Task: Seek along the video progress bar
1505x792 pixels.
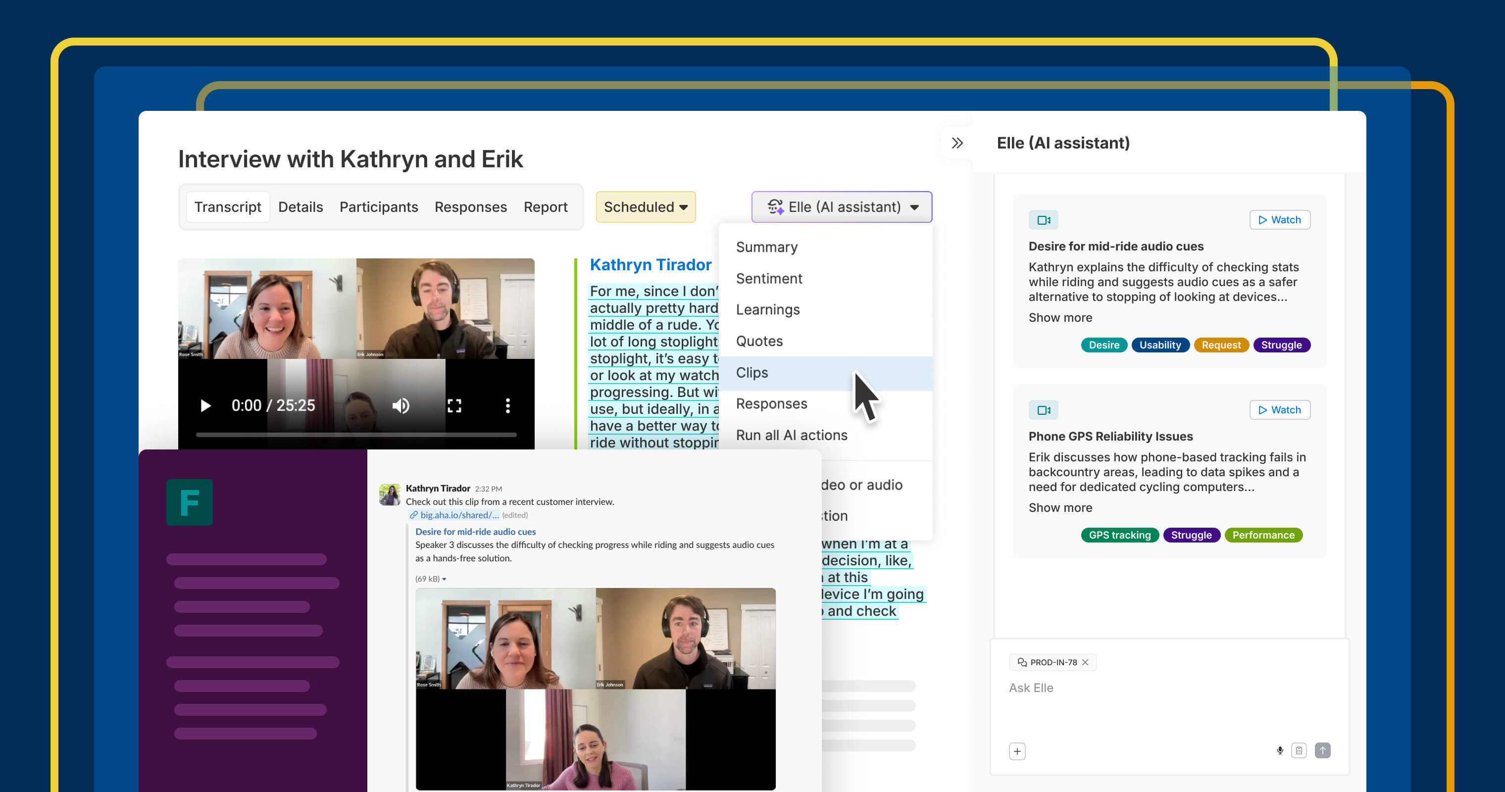Action: 356,435
